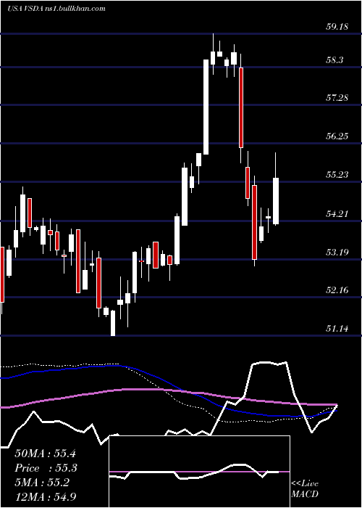The image size is (362, 508).
Task: Click the 55.23 price axis label
Action: (x=337, y=175)
